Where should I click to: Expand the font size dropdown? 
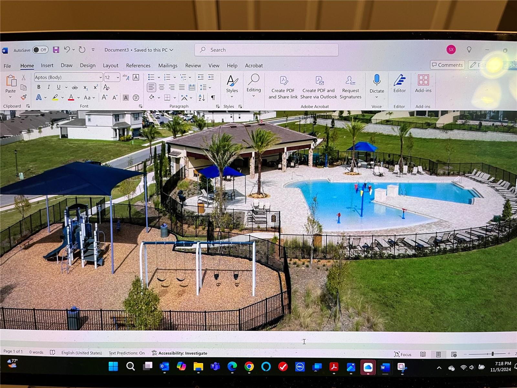pos(118,78)
